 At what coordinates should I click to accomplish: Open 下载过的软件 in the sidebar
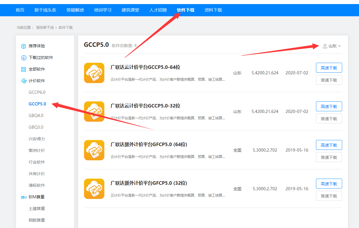pos(41,58)
